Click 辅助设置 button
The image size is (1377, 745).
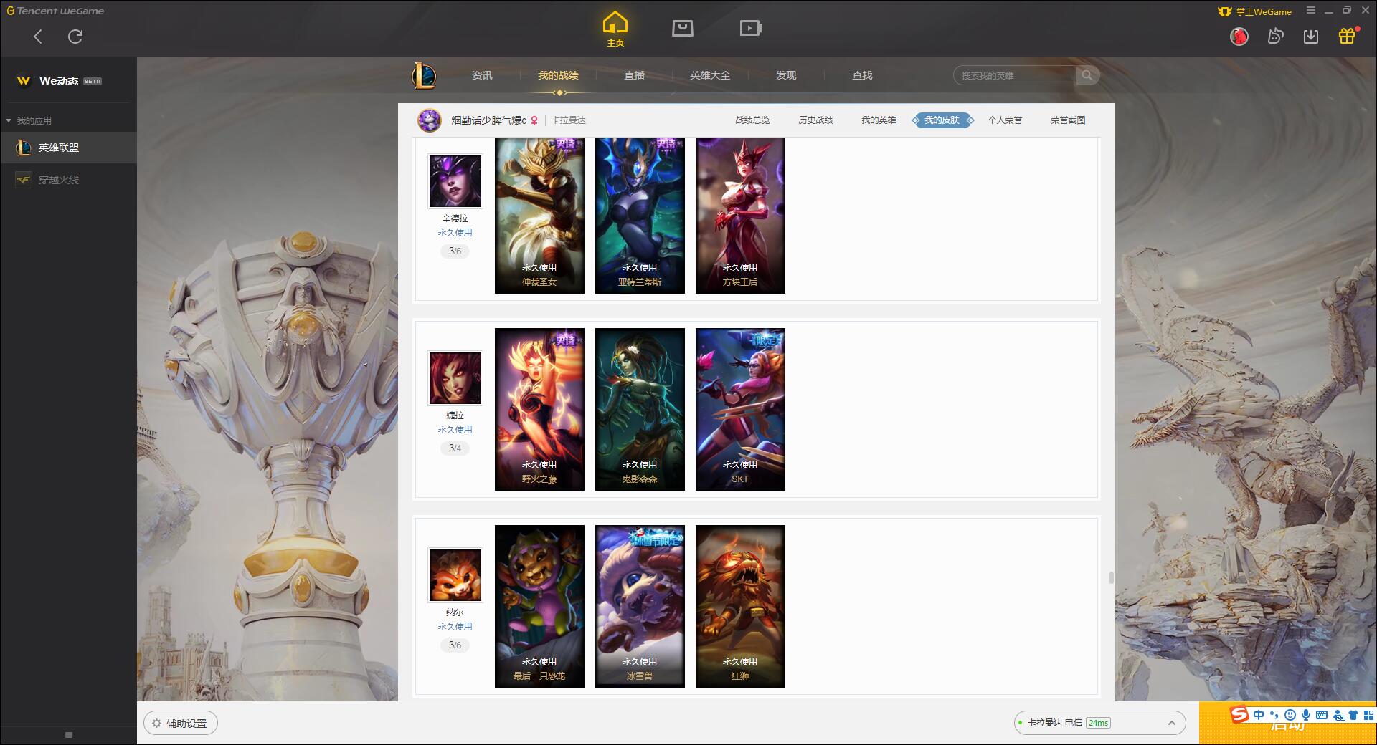click(x=181, y=724)
